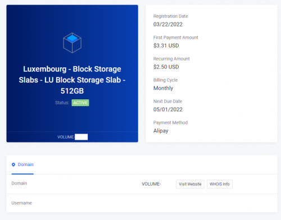Click the green ACTIVE status badge

click(x=80, y=103)
